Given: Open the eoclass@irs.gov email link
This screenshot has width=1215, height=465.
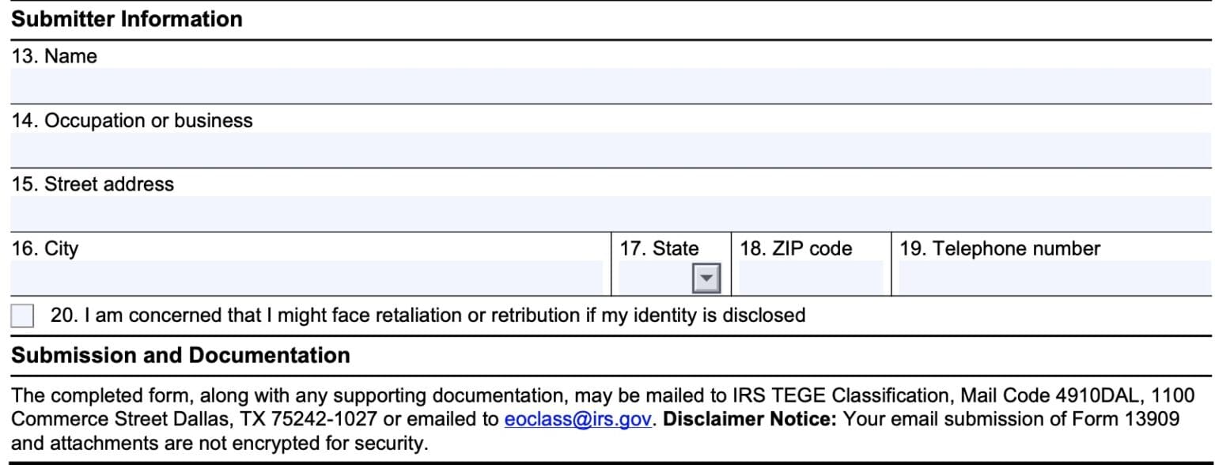Looking at the screenshot, I should point(578,419).
